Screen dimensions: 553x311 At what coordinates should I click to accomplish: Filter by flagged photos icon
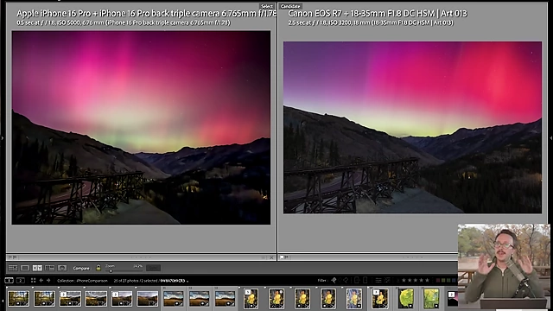tap(334, 280)
